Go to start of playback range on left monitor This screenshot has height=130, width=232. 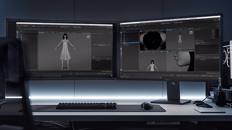pos(102,72)
